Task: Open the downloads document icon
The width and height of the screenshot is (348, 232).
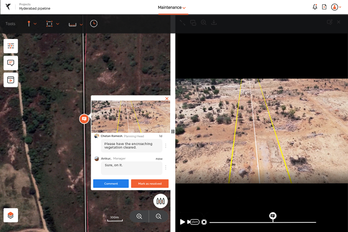Action: coord(324,7)
